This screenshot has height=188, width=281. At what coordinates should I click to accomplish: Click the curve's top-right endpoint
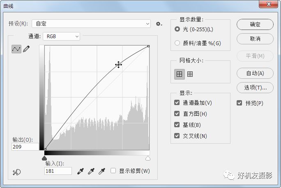pyautogui.click(x=148, y=46)
